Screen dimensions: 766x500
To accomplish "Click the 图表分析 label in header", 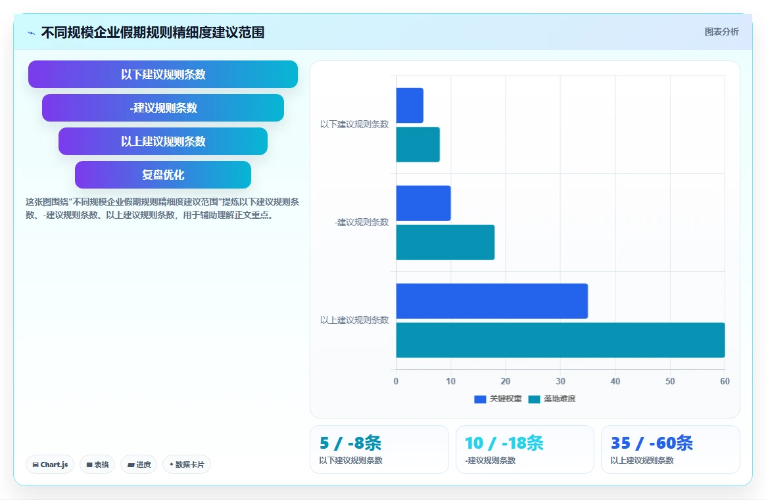I will 721,32.
